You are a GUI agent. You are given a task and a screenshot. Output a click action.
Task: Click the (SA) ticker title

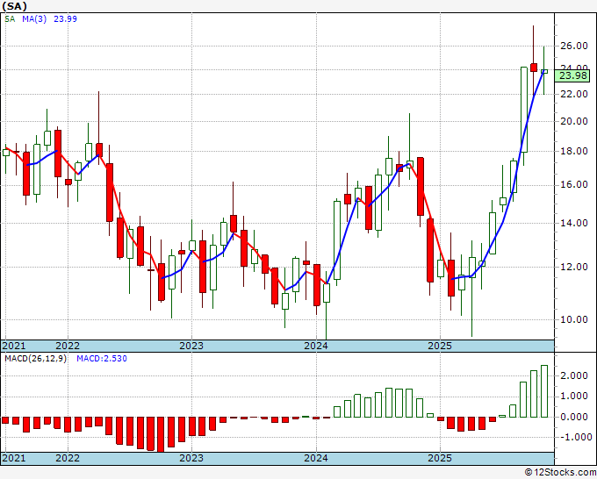(14, 6)
